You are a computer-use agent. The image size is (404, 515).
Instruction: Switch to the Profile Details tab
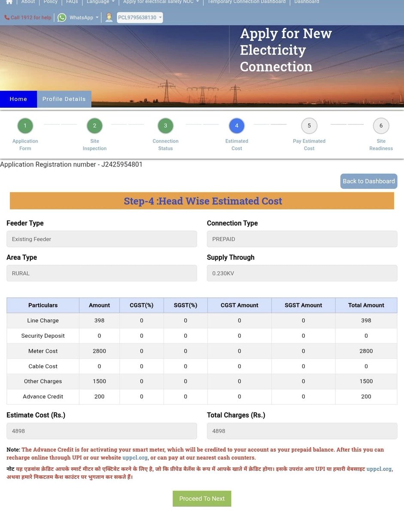64,99
